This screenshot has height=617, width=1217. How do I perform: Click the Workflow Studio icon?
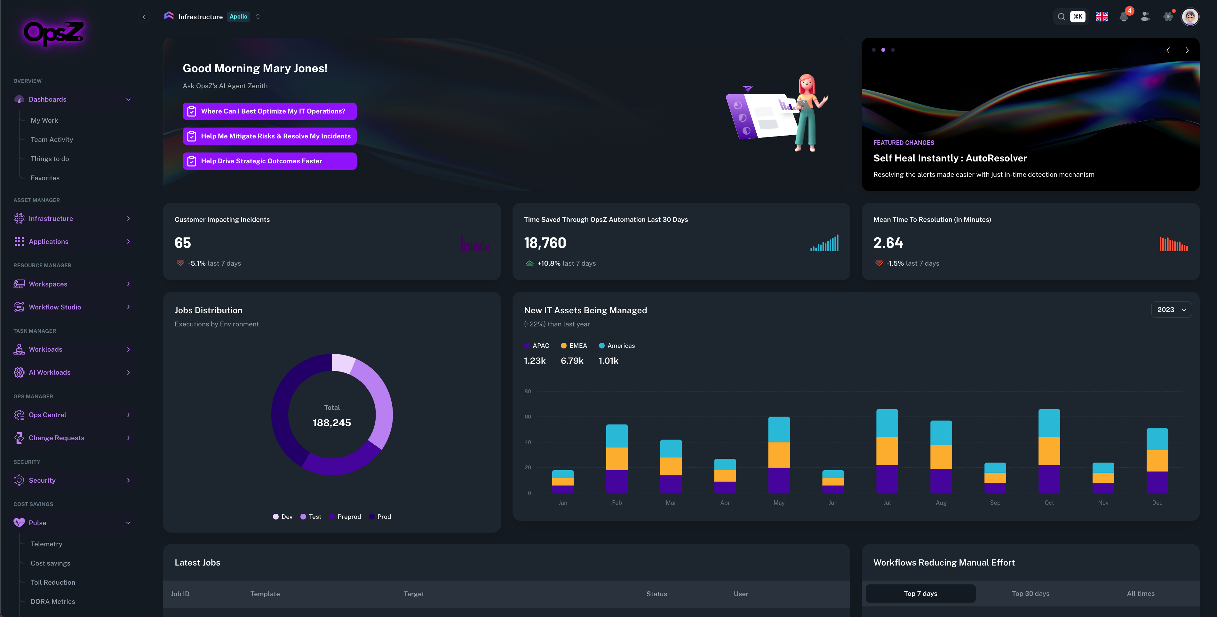(x=19, y=307)
